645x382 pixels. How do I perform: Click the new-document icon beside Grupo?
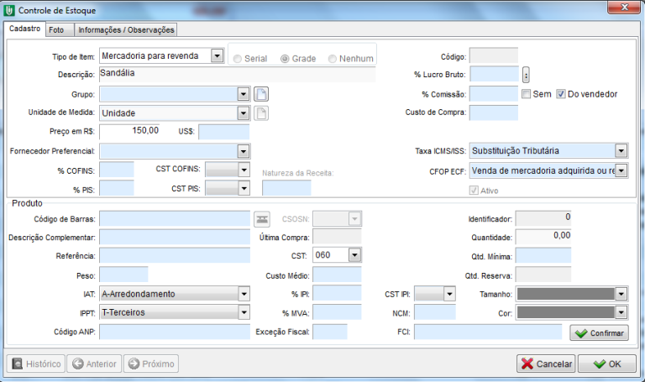click(261, 94)
